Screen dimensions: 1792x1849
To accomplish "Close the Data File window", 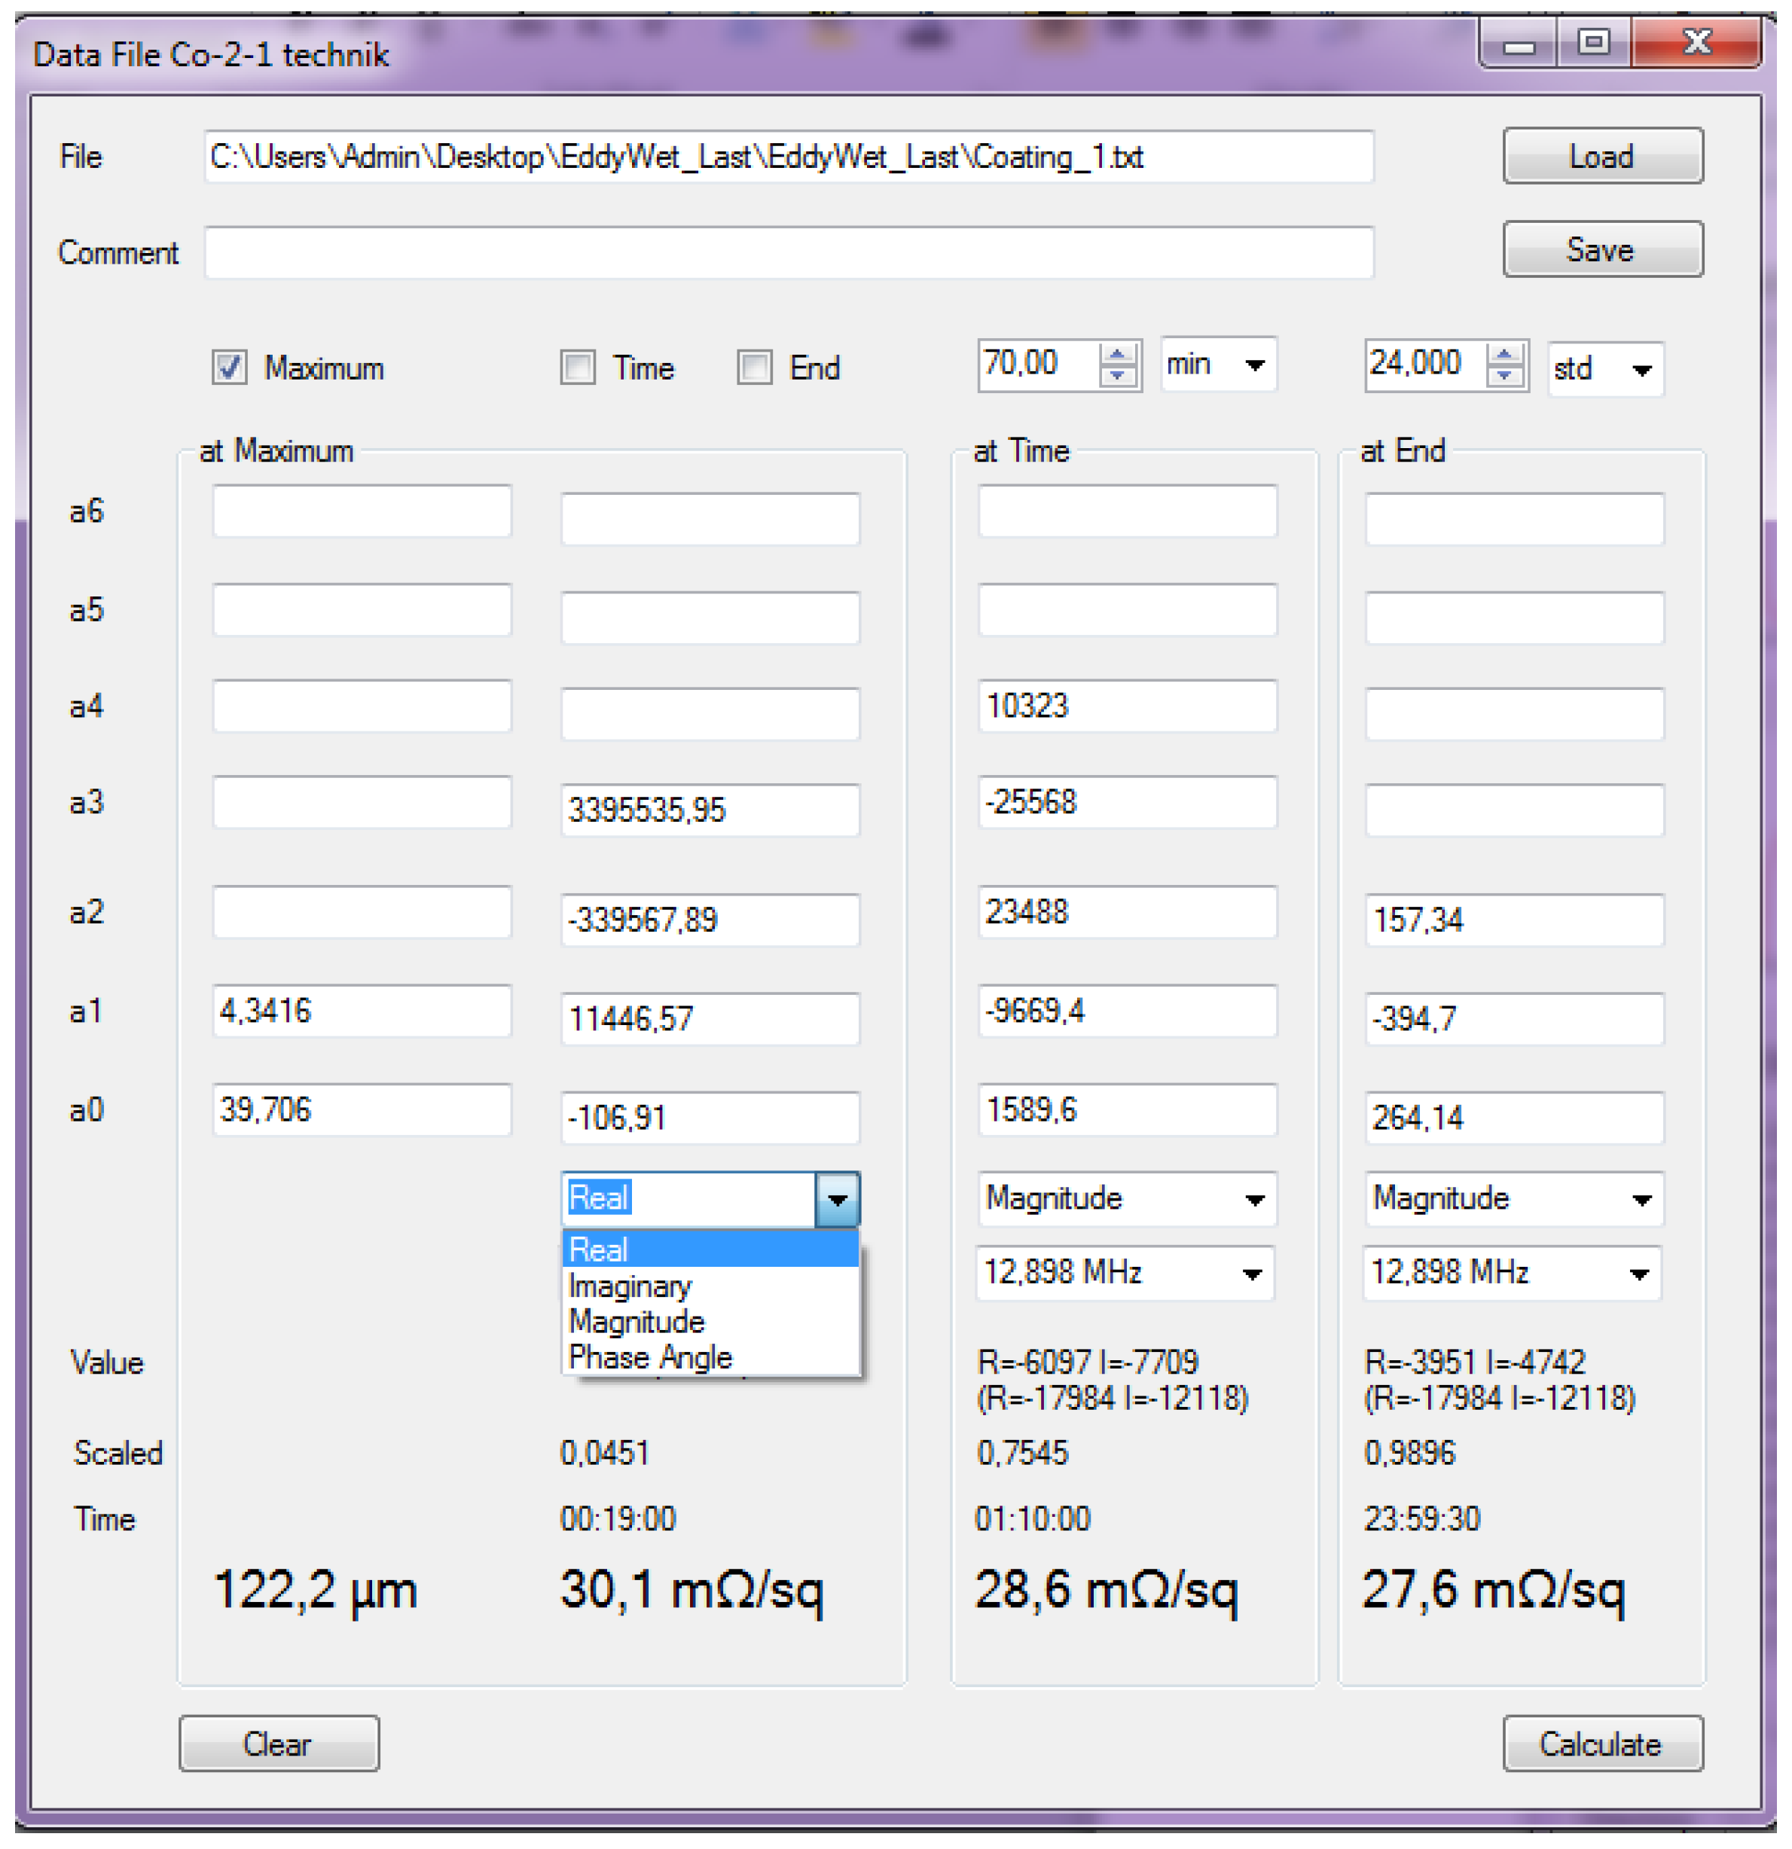I will coord(1696,44).
